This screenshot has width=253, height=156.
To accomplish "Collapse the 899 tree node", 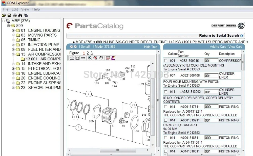I will tap(9, 25).
